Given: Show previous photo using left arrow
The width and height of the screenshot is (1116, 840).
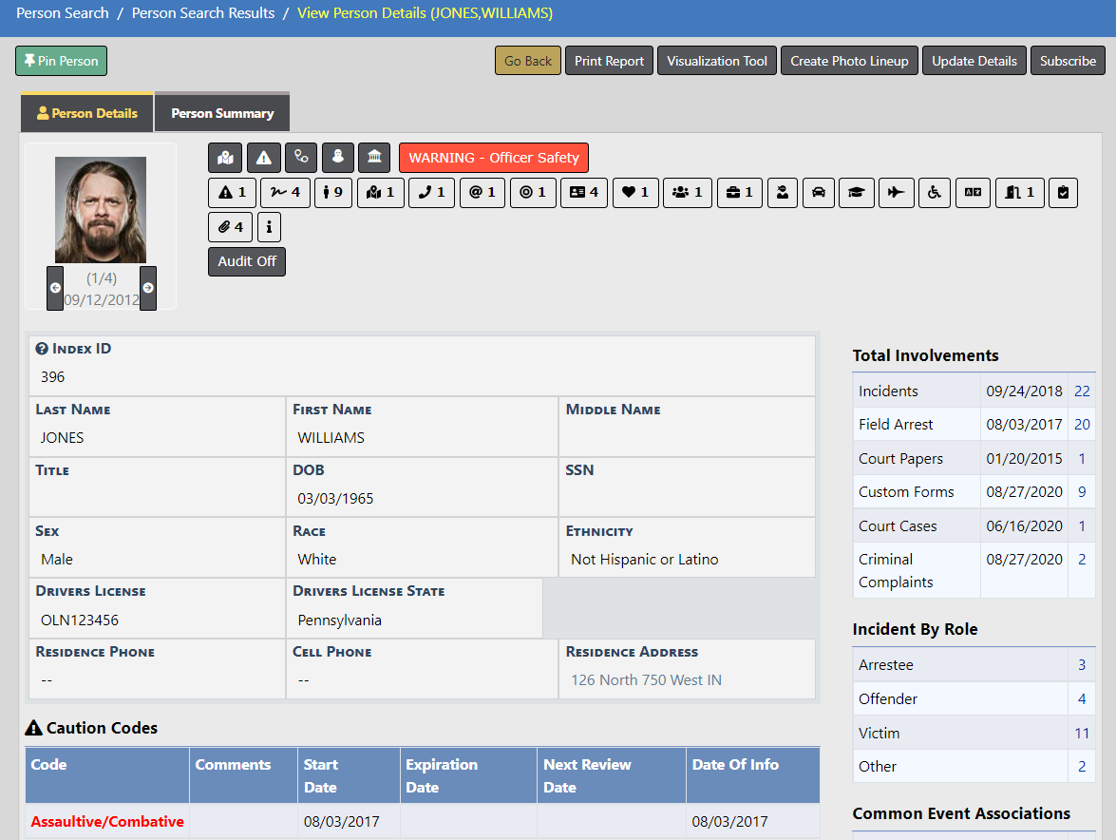Looking at the screenshot, I should tap(55, 288).
